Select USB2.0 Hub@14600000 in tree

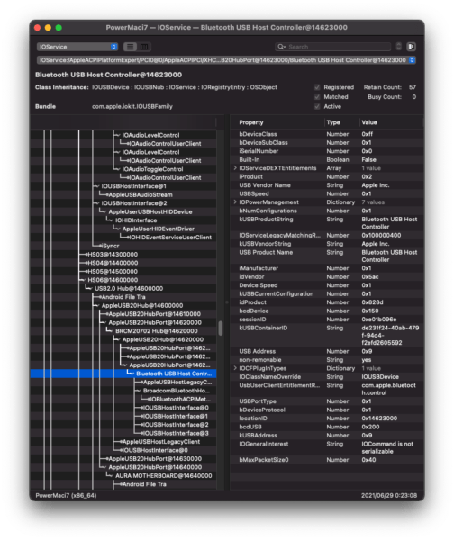coord(123,288)
